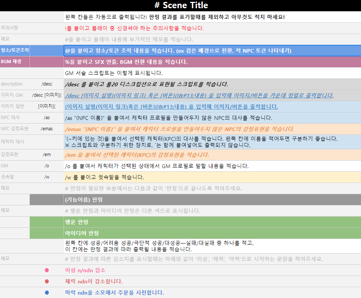Viewport: 361px width, 298px height.
Task: Select the bold italic '/desc 를 붙이고 롤20' cell
Action: (x=212, y=84)
